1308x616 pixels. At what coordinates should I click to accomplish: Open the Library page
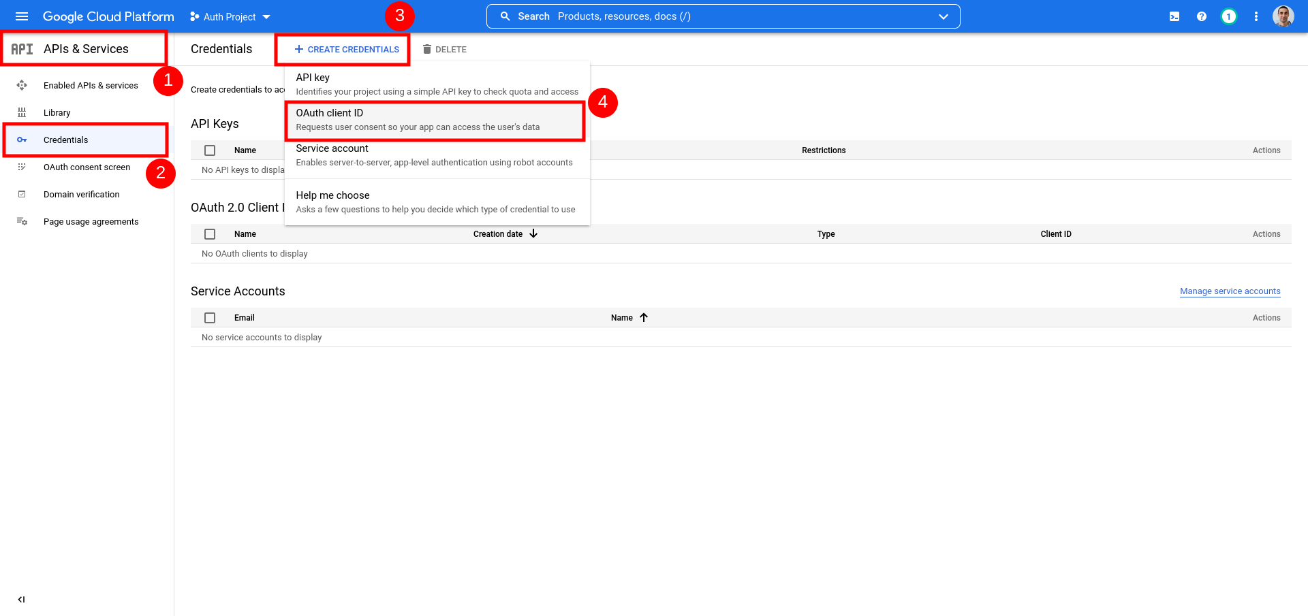[x=57, y=112]
